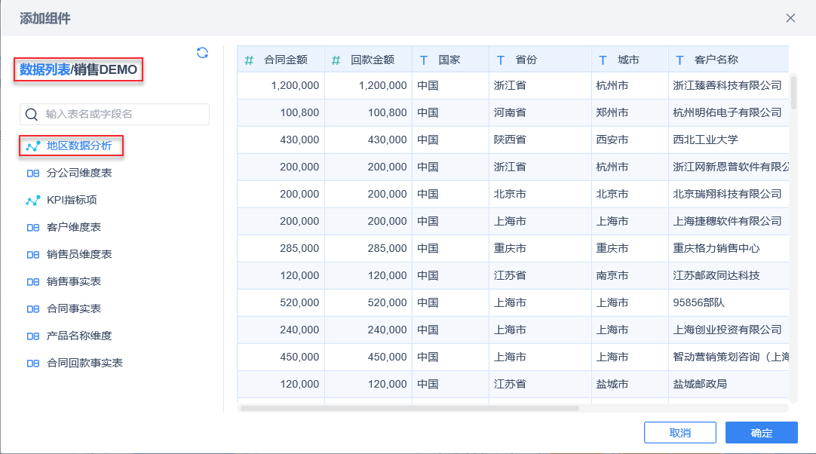Click the numeric type icon of 合同金额
Image resolution: width=816 pixels, height=454 pixels.
(250, 60)
